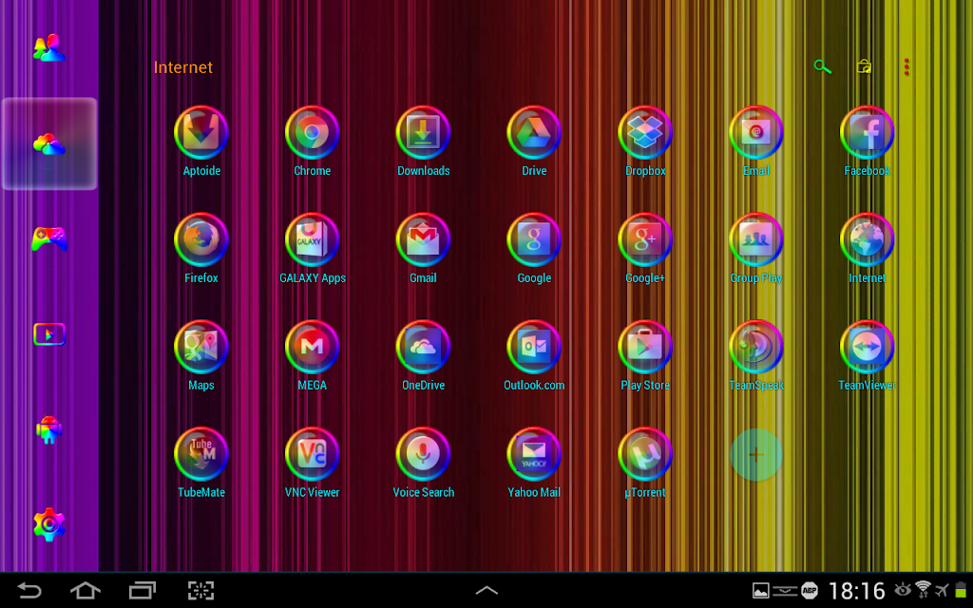973x608 pixels.
Task: Open the Play Store
Action: point(645,348)
